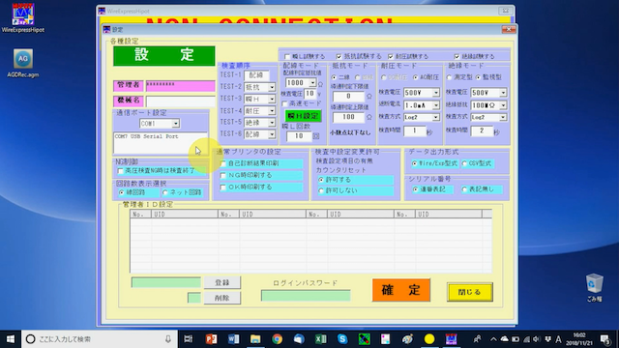
Task: Open AGDRec.agm desktop file icon
Action: click(x=23, y=63)
